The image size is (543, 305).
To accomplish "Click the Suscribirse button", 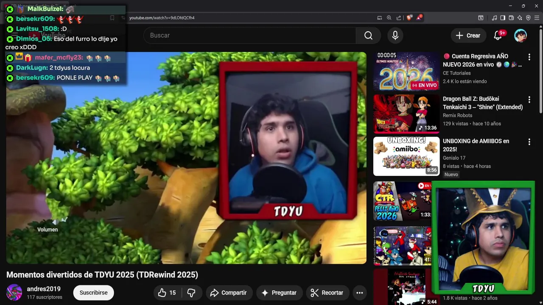I will point(93,293).
